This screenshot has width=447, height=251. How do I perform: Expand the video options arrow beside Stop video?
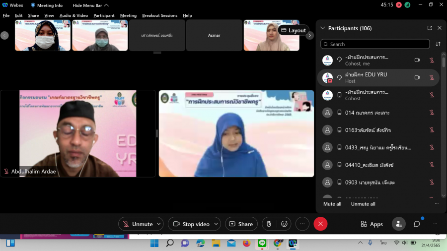click(216, 224)
